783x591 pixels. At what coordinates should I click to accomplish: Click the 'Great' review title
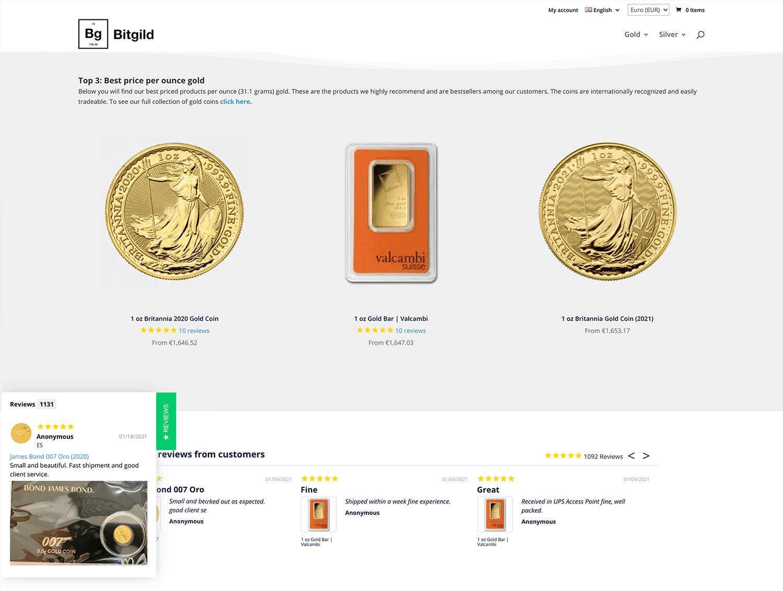click(x=488, y=490)
